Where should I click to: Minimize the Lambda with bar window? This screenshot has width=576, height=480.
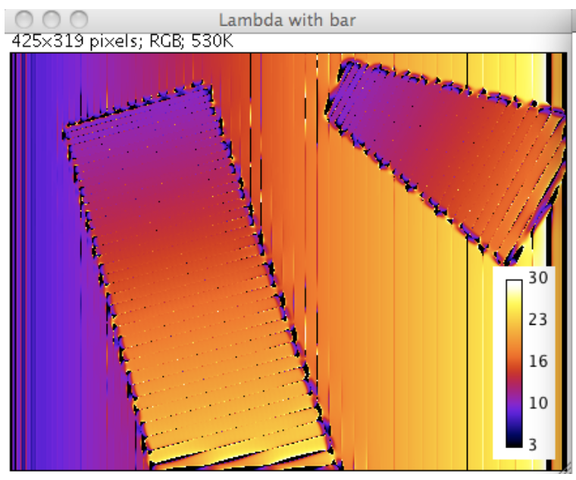pos(52,17)
